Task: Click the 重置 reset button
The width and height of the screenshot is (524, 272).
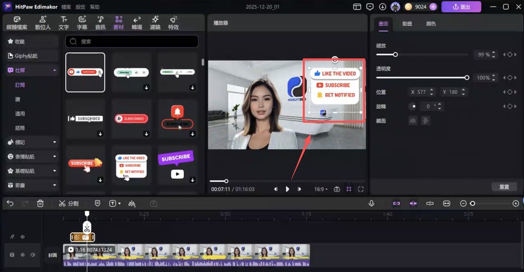Action: point(504,187)
